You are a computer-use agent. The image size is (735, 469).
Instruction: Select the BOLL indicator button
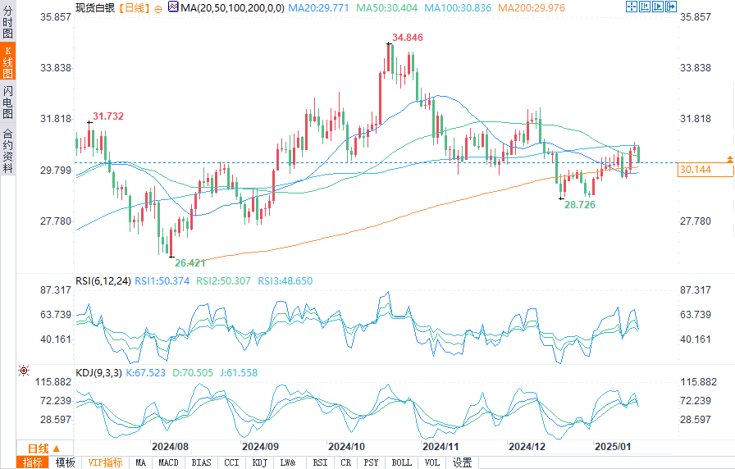pos(402,462)
